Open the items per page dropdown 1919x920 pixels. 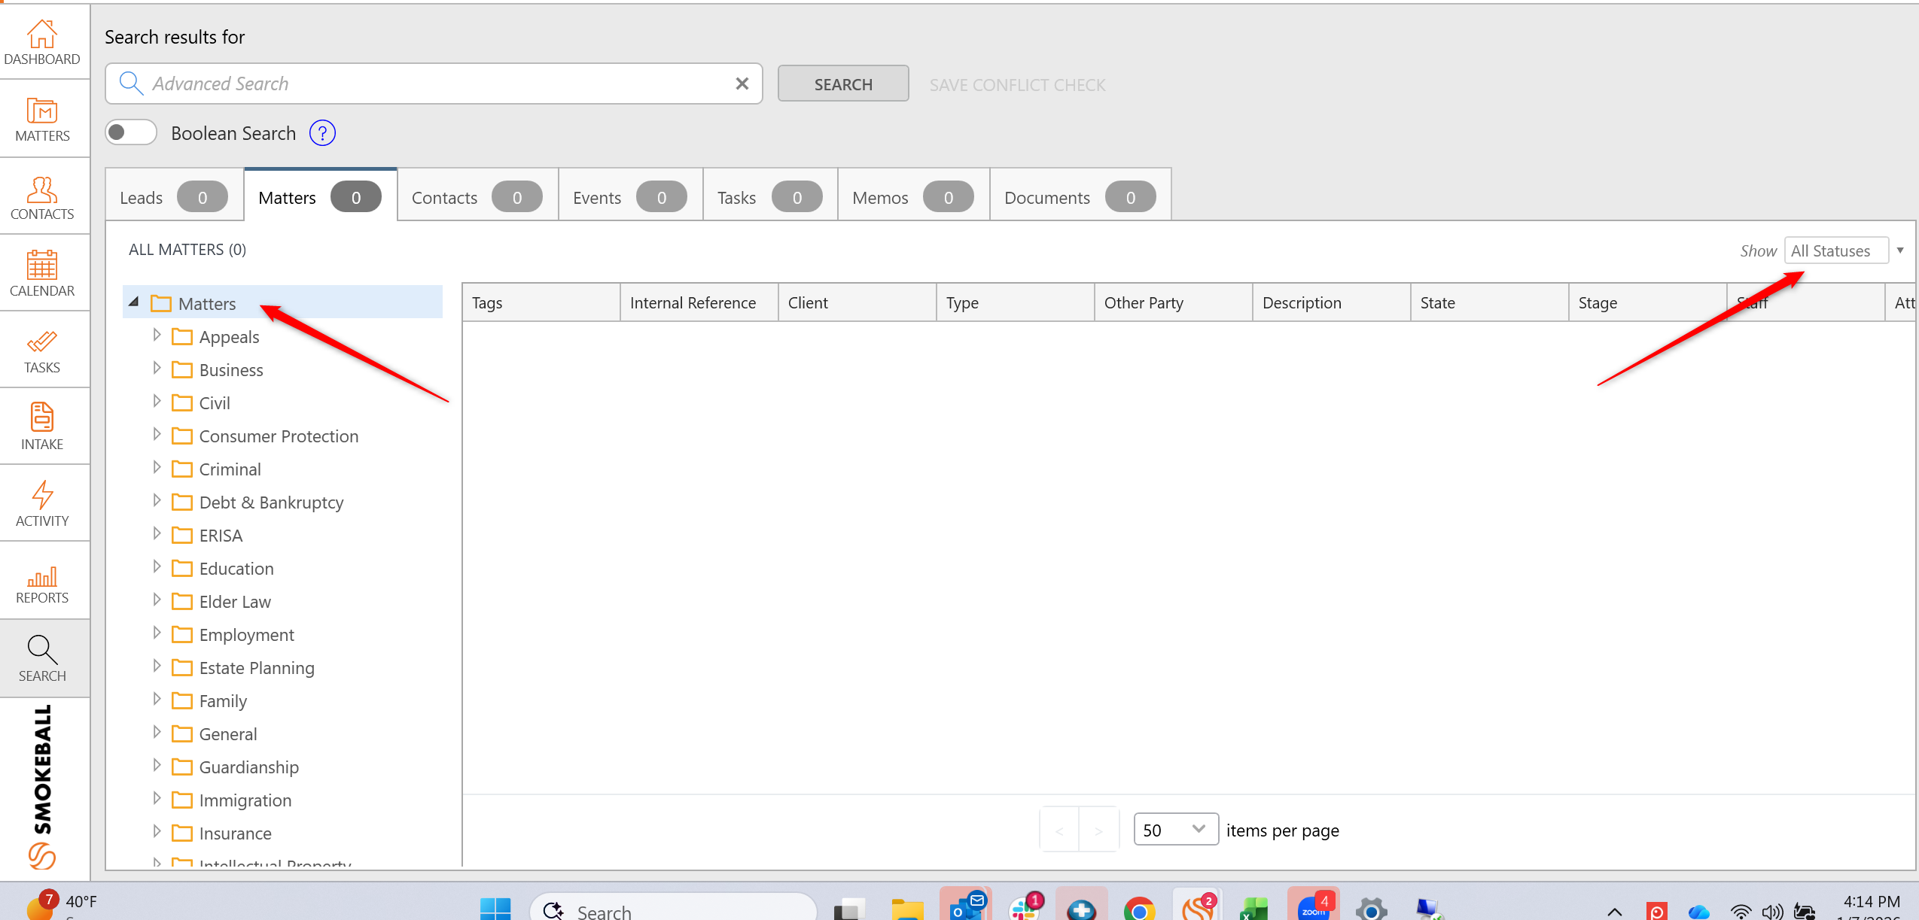[x=1176, y=830]
